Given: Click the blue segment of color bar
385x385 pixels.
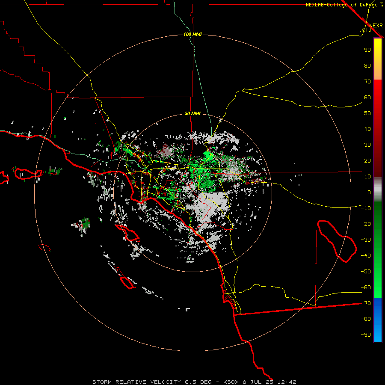Looking at the screenshot, I should (x=378, y=320).
